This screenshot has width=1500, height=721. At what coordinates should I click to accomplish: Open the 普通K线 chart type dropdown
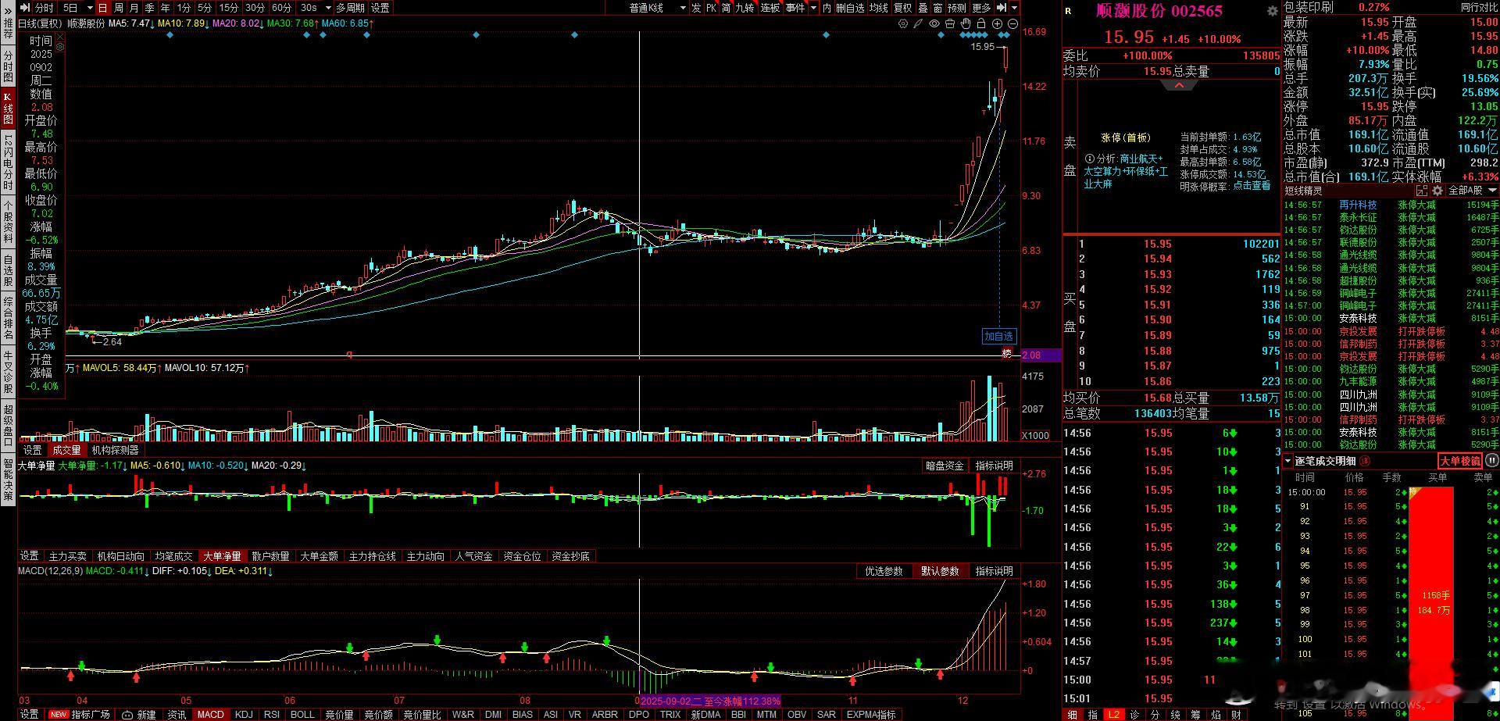coord(656,8)
